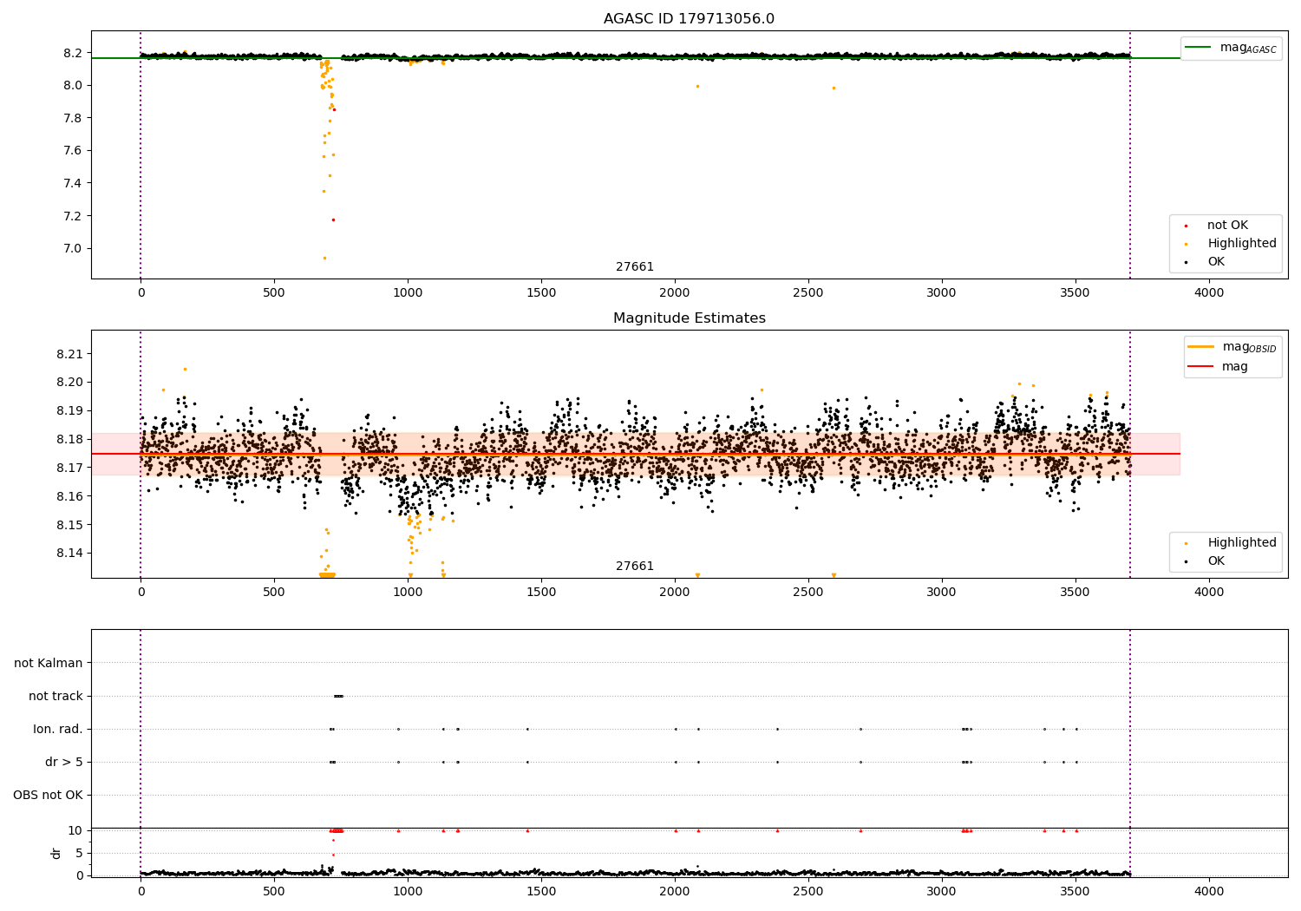
Task: Click the 8.18 y-axis tick label
Action: pos(69,439)
